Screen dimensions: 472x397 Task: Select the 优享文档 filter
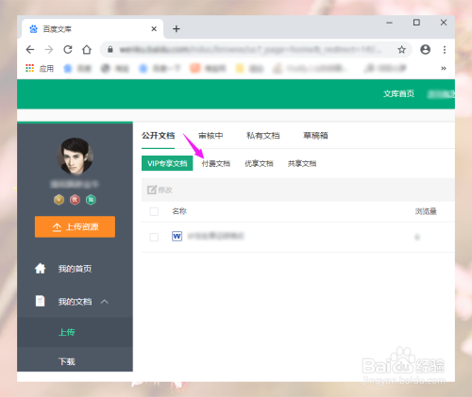(x=259, y=163)
